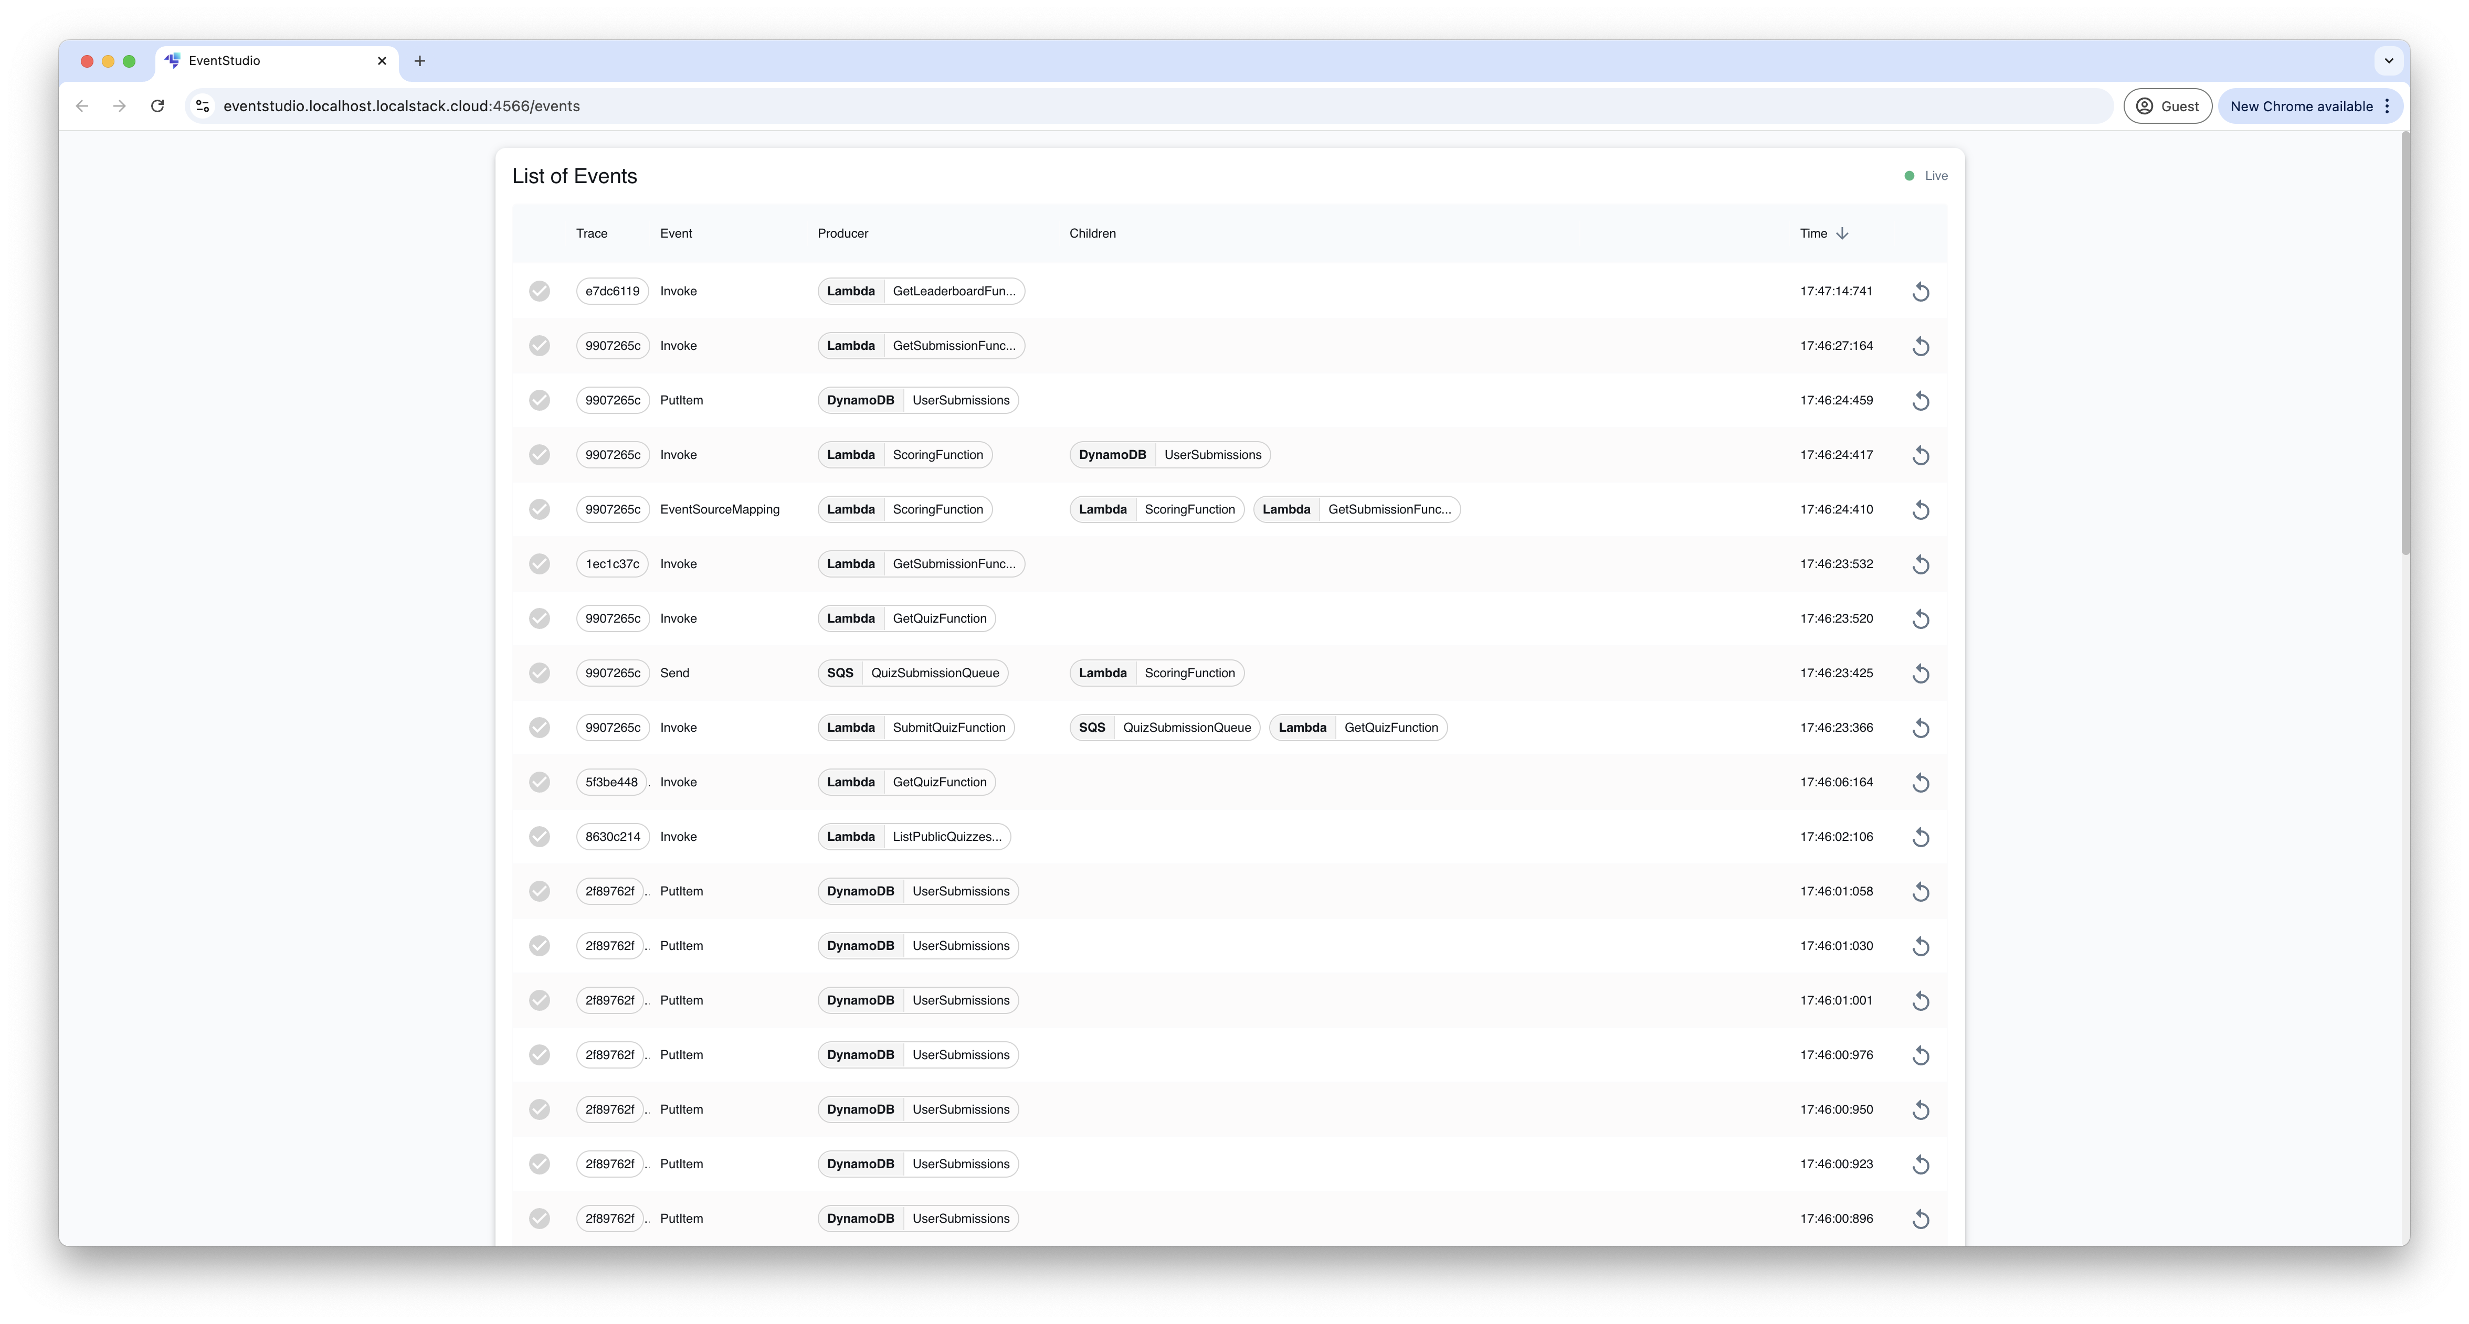Screen dimensions: 2469x1324
Task: Expand the truncated 5f3be448 trace badge
Action: coord(611,782)
